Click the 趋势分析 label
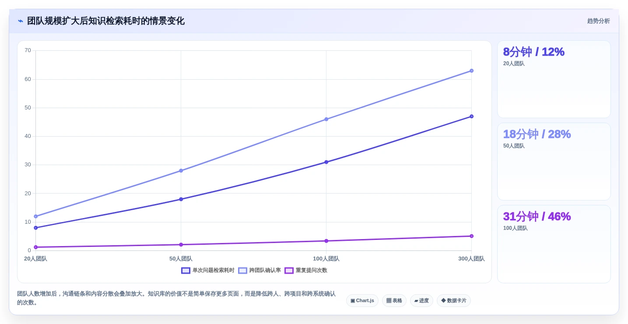628x324 pixels. click(598, 21)
